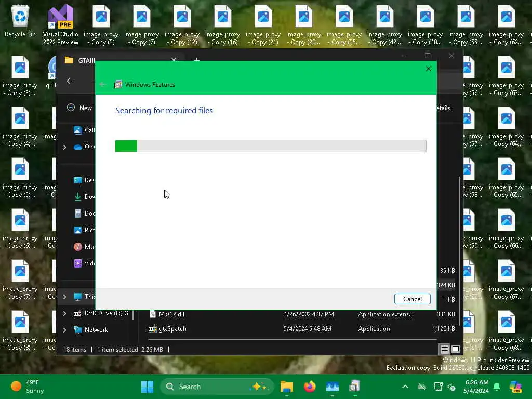Select image_proxy - Copy (62...) desktop file
Image resolution: width=532 pixels, height=399 pixels.
(x=507, y=25)
